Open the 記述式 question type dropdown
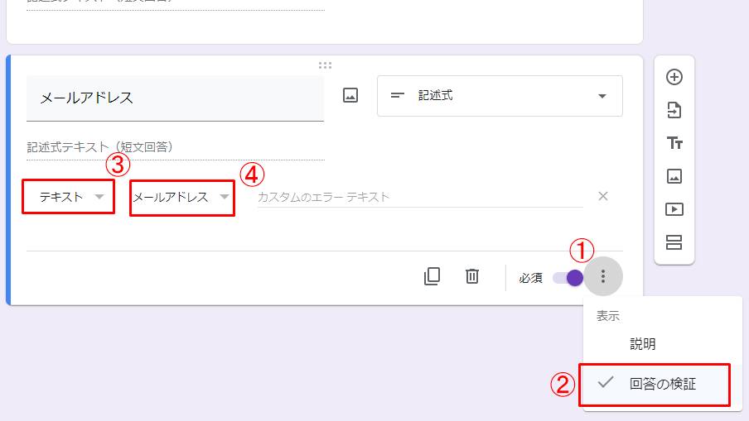The width and height of the screenshot is (749, 421). point(500,96)
